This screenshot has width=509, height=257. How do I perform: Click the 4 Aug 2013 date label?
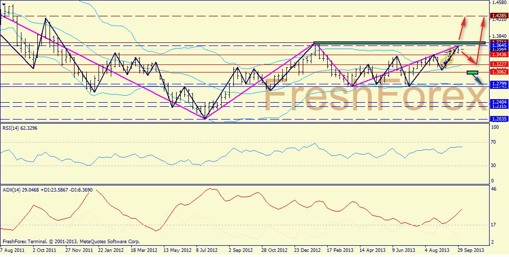[437, 250]
